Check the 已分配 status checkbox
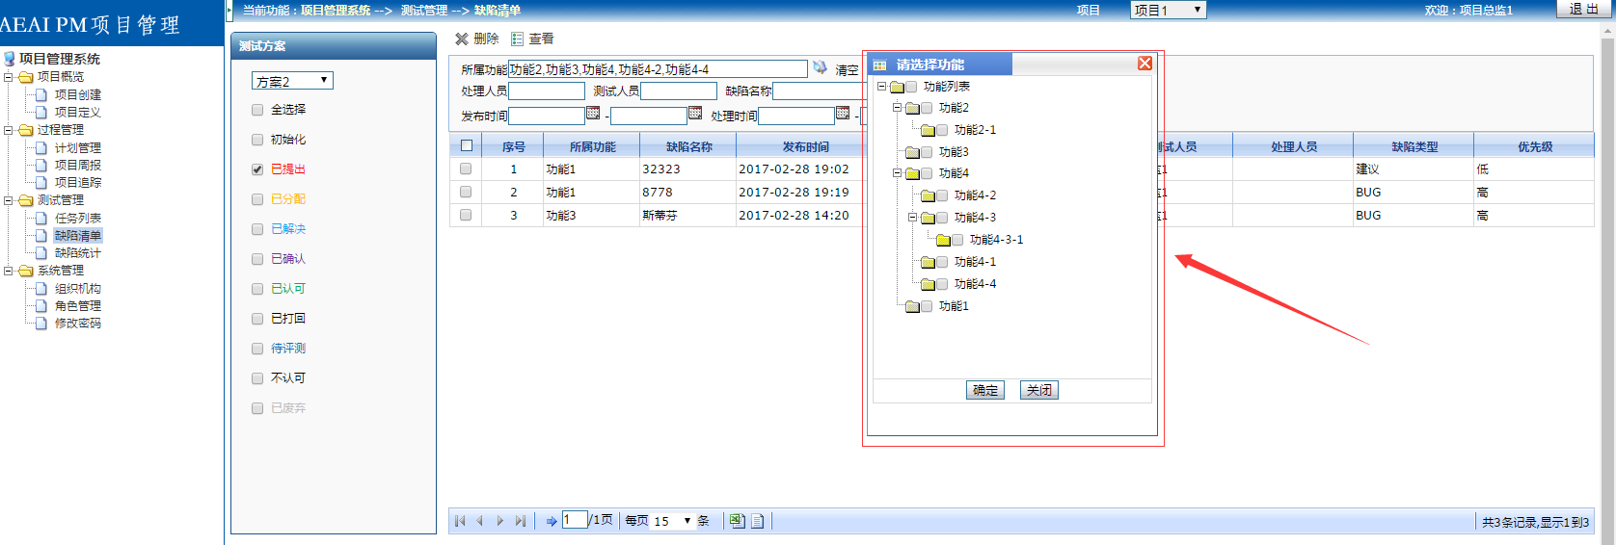The image size is (1616, 545). point(257,199)
